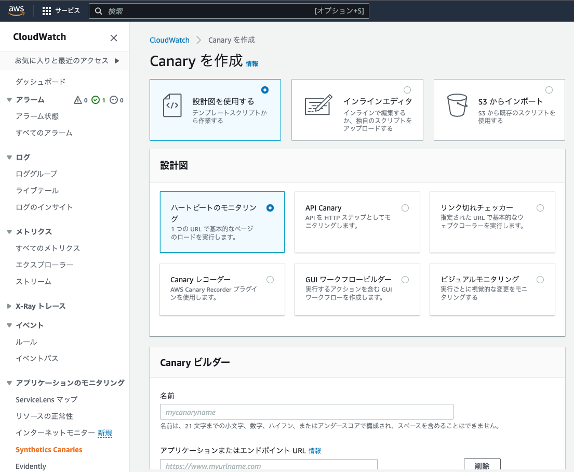Open アラーム状態 in sidebar
This screenshot has width=574, height=472.
37,116
